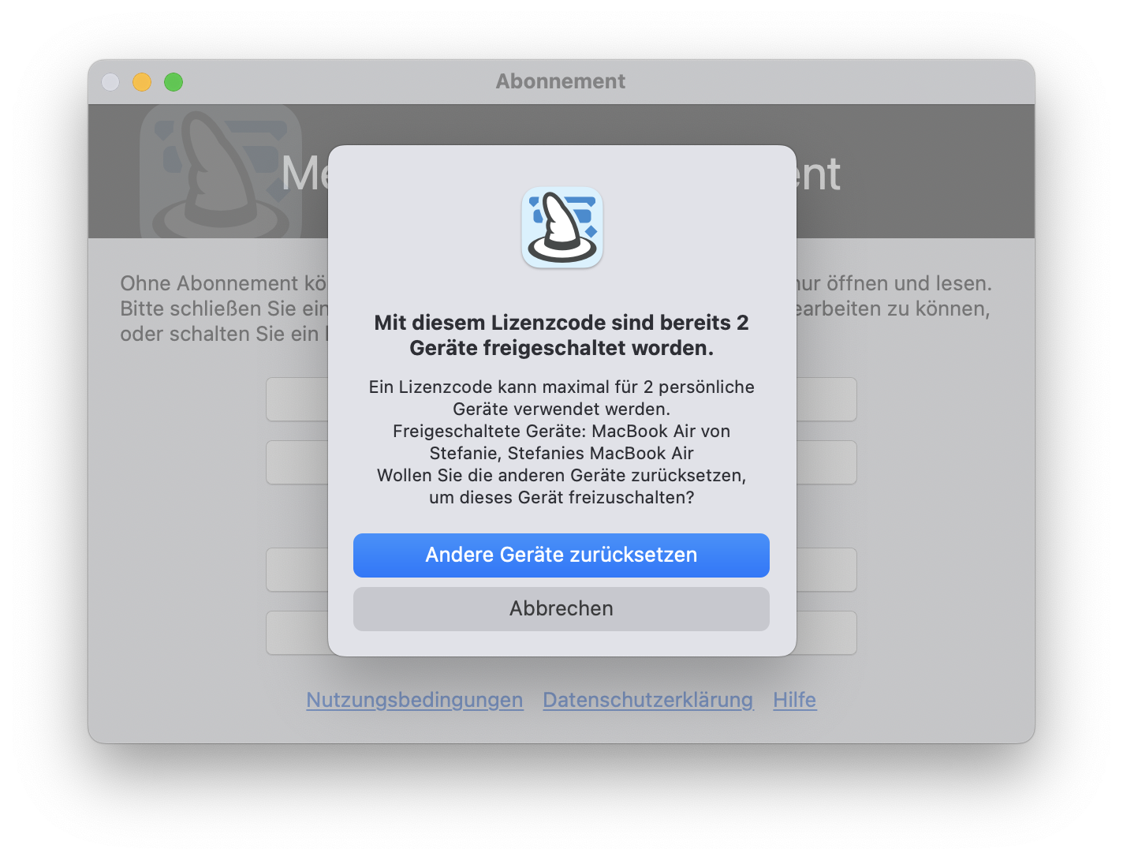Minimize the window with the yellow button
Screen dimensions: 1123x860
[142, 82]
